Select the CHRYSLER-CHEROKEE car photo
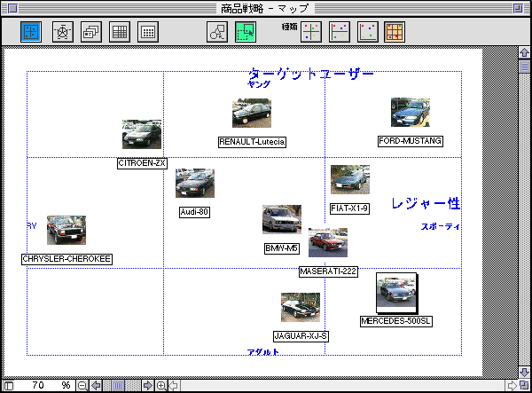 pyautogui.click(x=66, y=230)
